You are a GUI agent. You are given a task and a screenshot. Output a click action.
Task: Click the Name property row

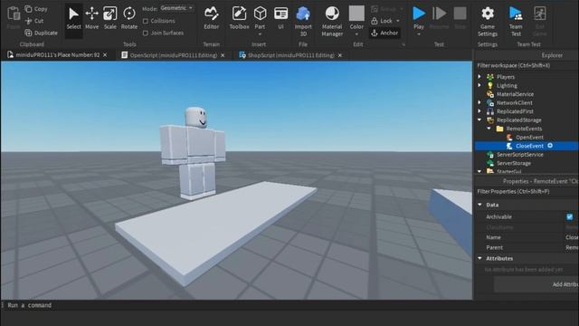(527, 237)
